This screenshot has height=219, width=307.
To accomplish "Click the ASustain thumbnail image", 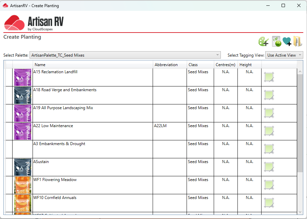I will (23, 167).
